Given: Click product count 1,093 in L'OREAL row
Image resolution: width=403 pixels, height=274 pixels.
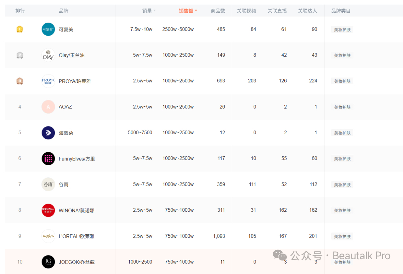Looking at the screenshot, I should pos(219,236).
